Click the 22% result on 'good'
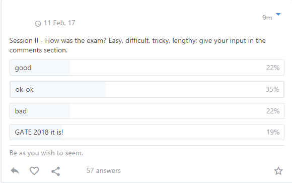292x183 pixels. point(273,68)
